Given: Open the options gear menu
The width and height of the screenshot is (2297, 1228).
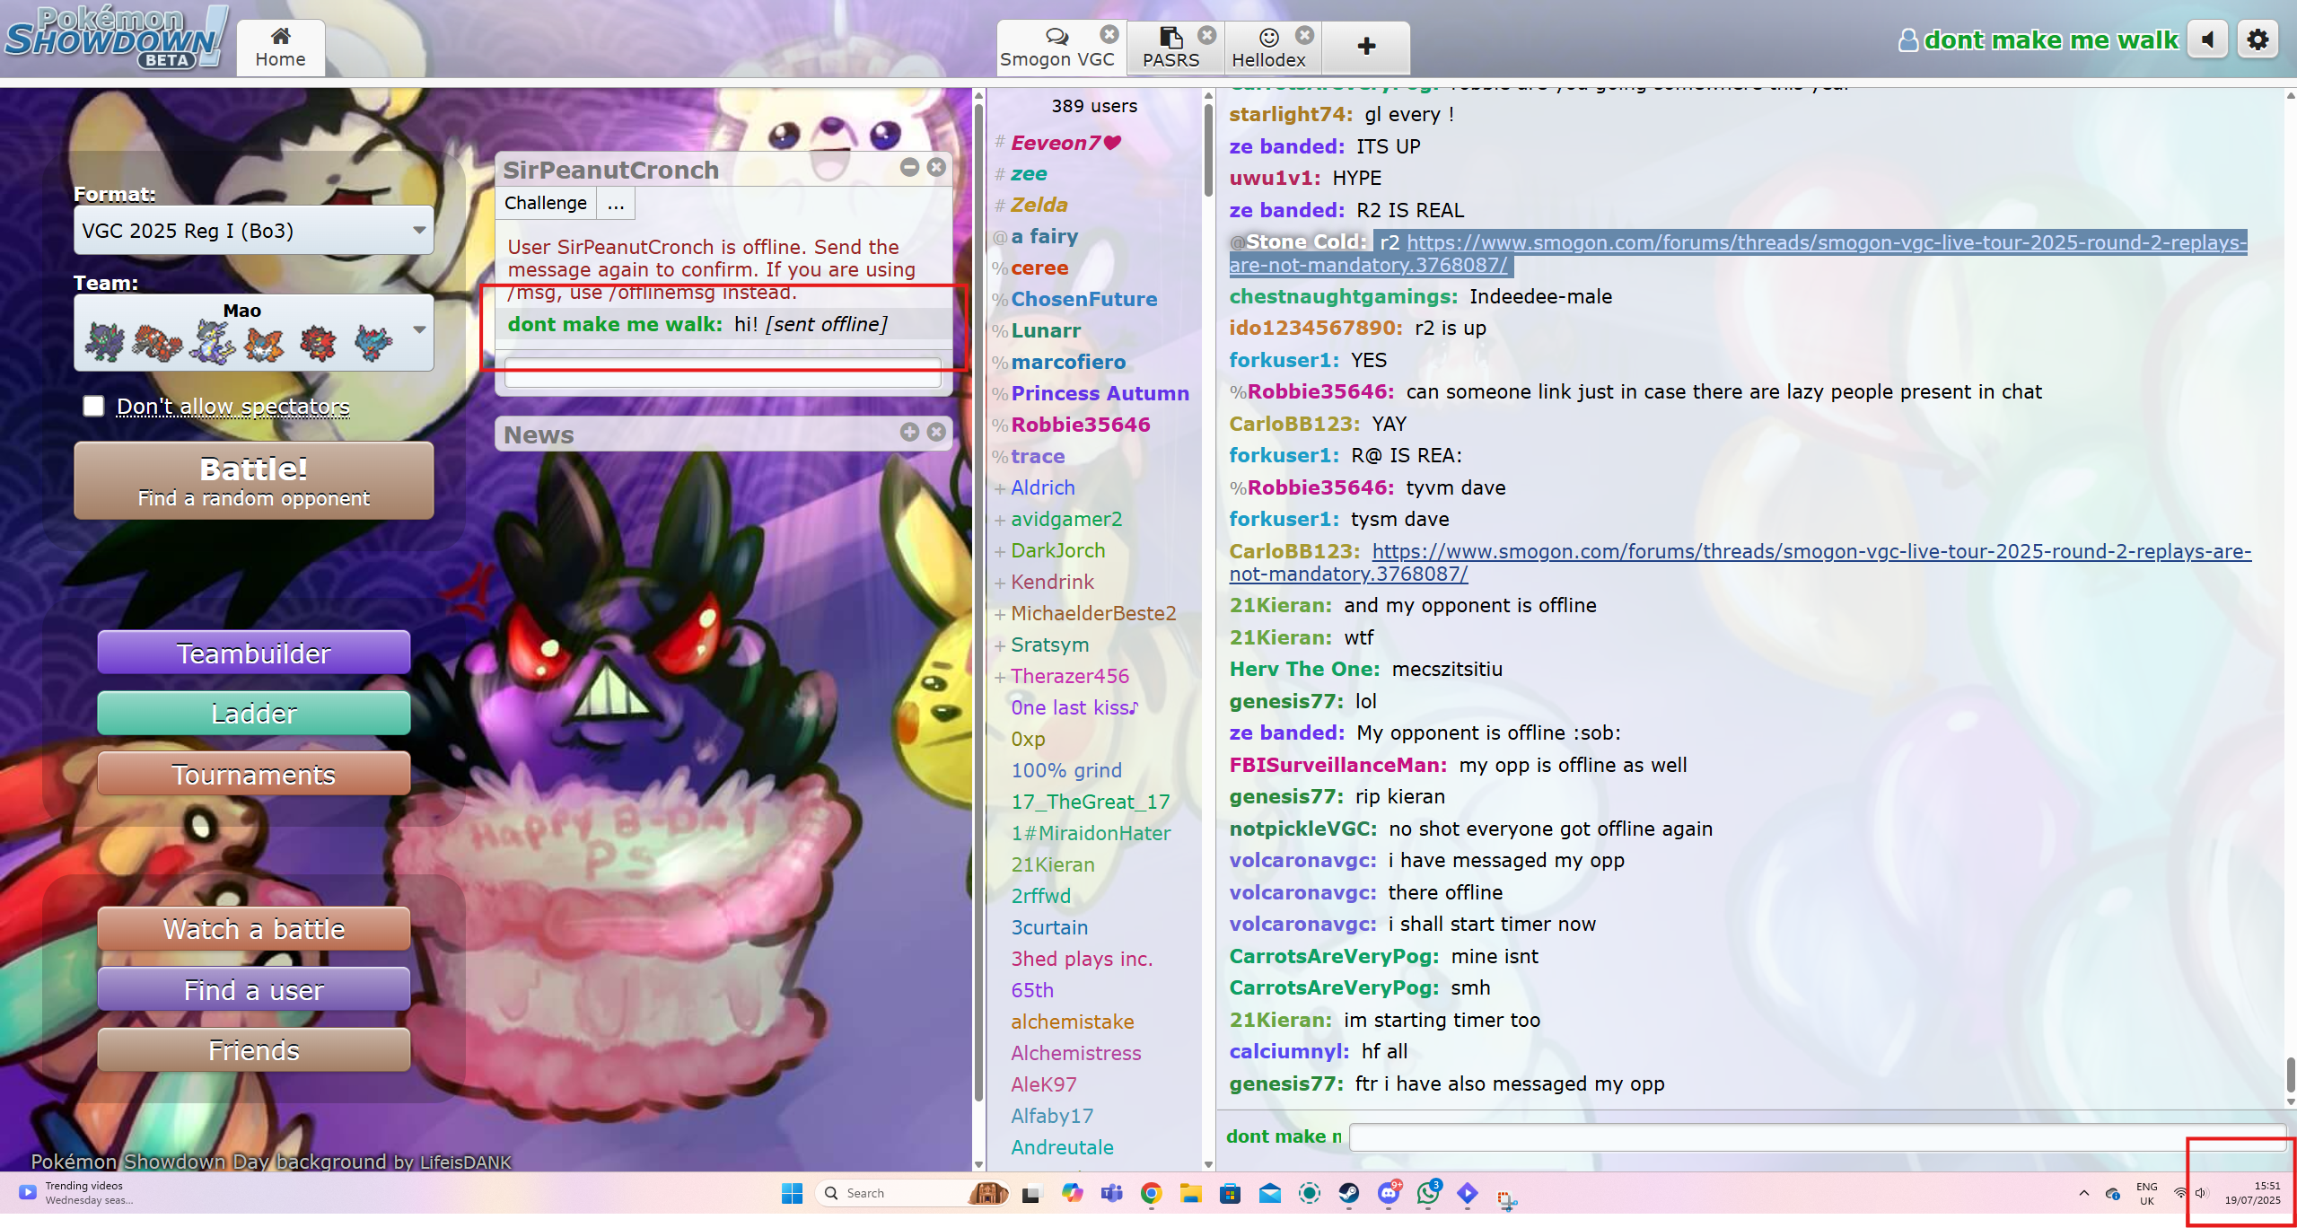Looking at the screenshot, I should coord(2258,39).
